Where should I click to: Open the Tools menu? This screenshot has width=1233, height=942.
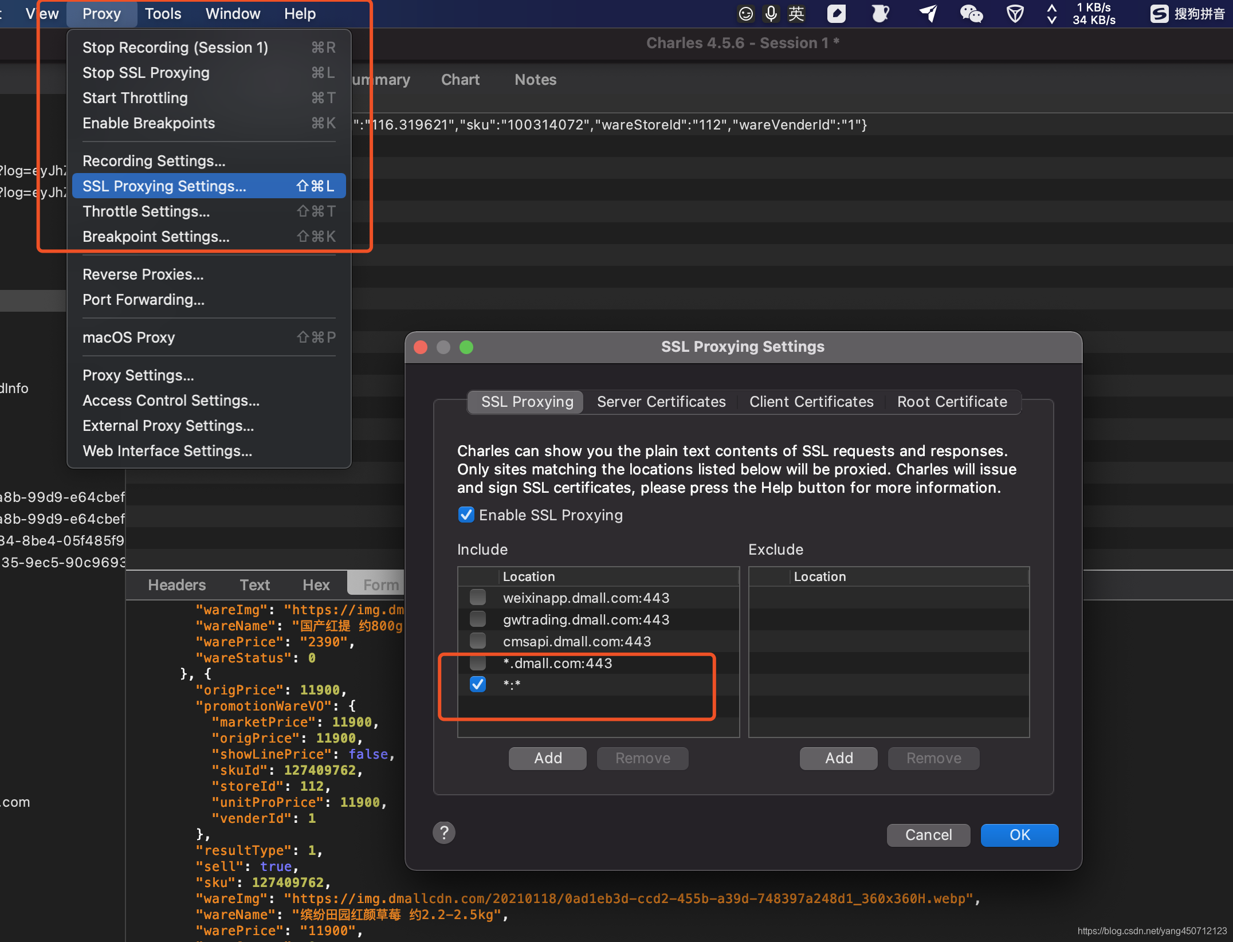coord(163,13)
